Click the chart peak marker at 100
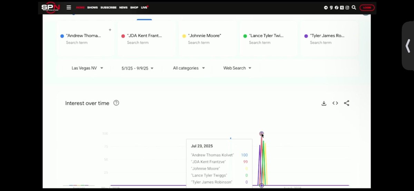Screen dimensions: 414x191 point(262,133)
